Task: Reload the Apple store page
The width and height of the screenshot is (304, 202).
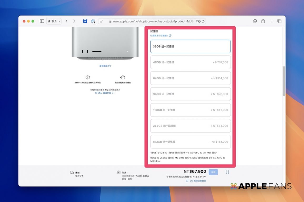Action: (203, 22)
